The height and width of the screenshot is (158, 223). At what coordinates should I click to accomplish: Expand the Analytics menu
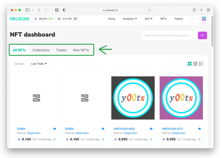[130, 19]
